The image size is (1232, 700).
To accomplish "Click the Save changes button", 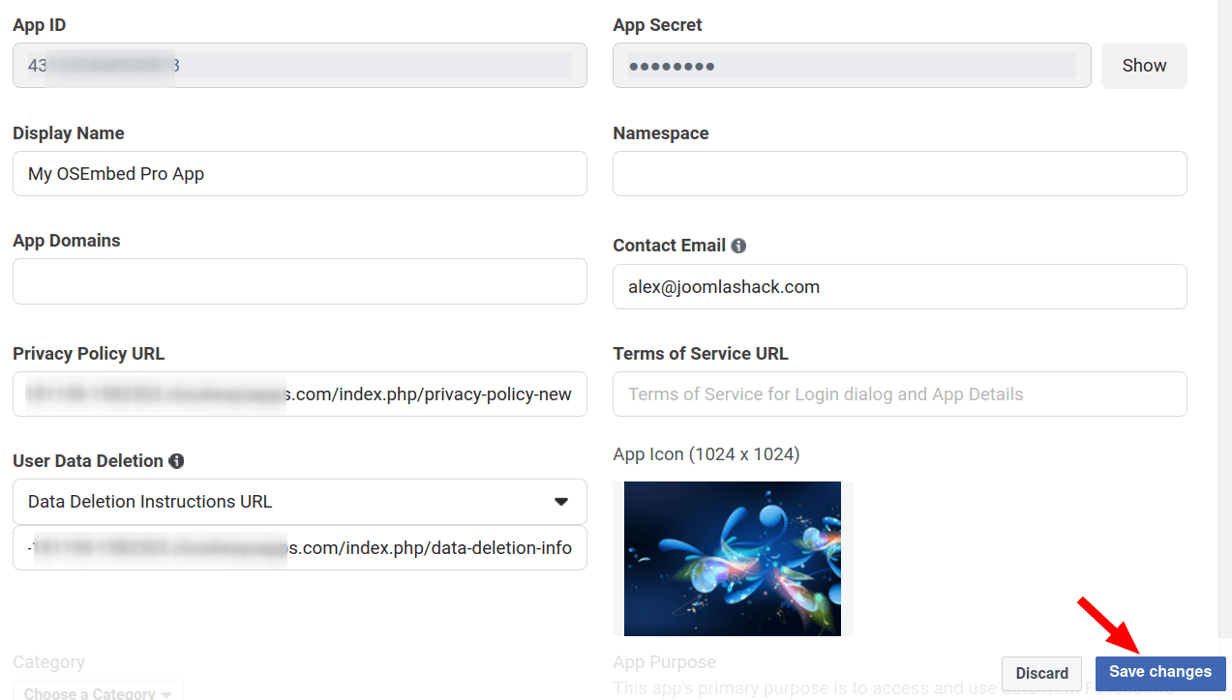I will pyautogui.click(x=1159, y=672).
